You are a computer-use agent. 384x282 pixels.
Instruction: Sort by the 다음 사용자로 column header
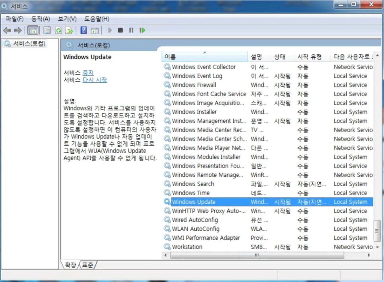click(352, 57)
